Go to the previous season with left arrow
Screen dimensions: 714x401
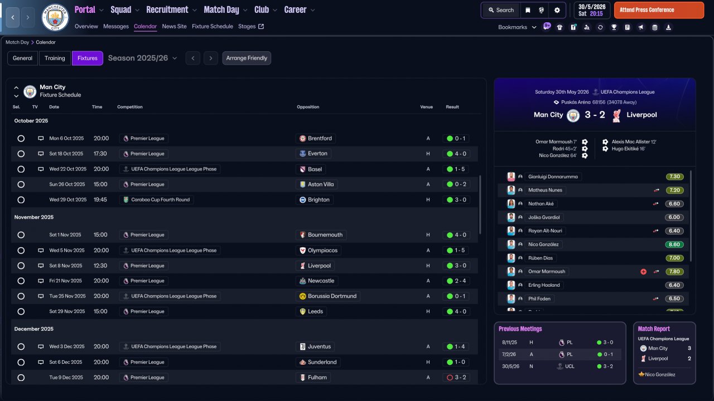pyautogui.click(x=192, y=58)
